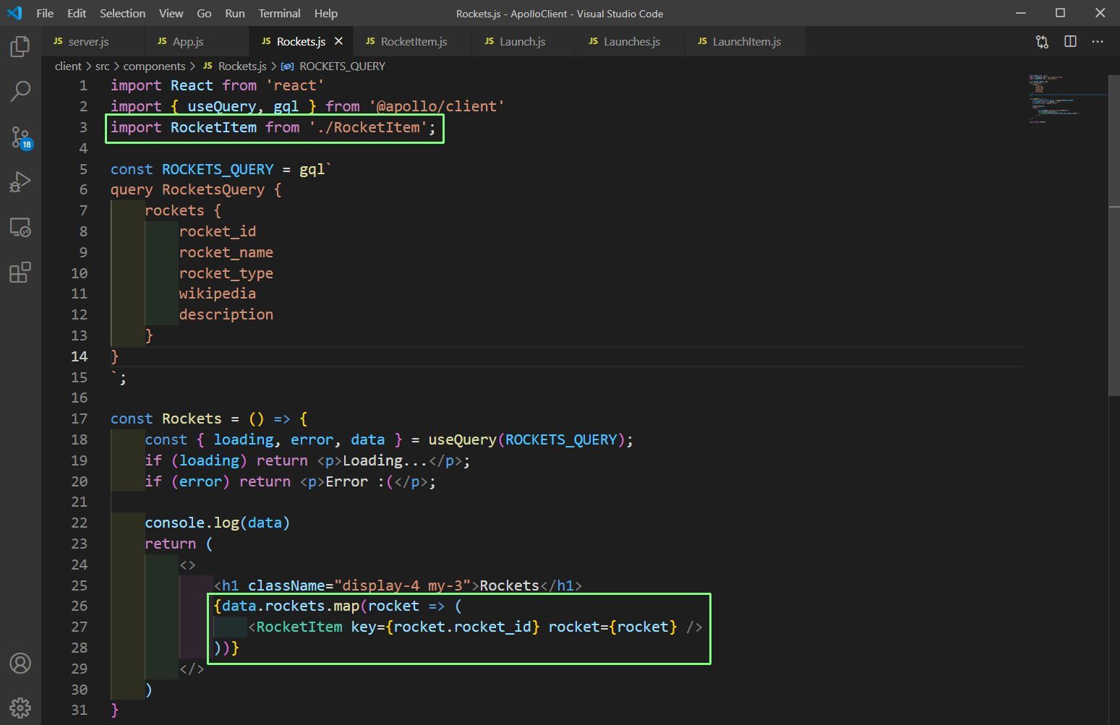The image size is (1120, 725).
Task: Open the Accounts menu
Action: [x=20, y=663]
